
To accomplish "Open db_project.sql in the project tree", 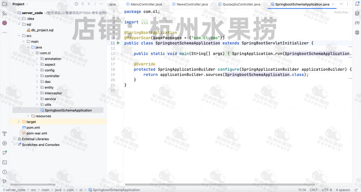I will (42, 30).
